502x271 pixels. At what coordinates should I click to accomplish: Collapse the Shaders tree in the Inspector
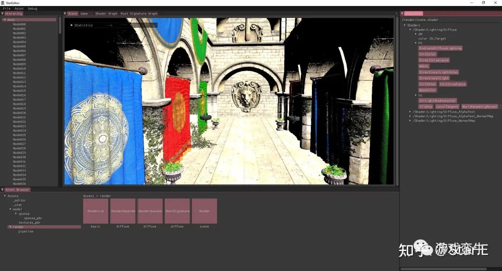tap(405, 25)
